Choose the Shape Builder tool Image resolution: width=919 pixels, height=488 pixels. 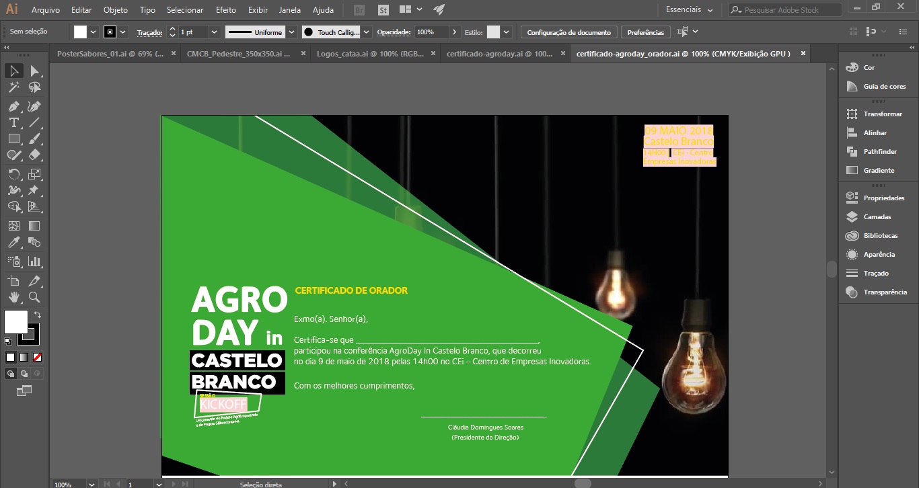point(13,206)
